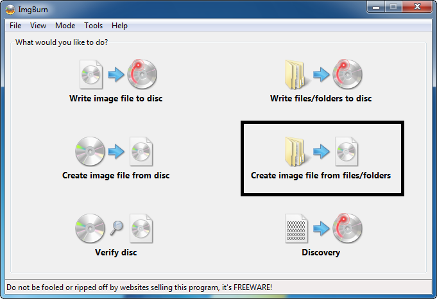Click the Write image file to disc label

116,98
